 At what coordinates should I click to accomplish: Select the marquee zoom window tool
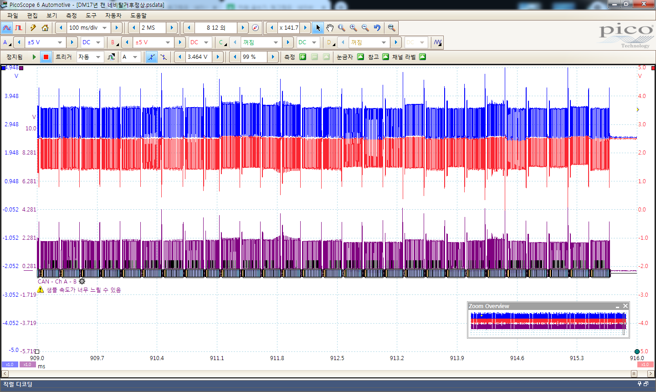tap(342, 28)
